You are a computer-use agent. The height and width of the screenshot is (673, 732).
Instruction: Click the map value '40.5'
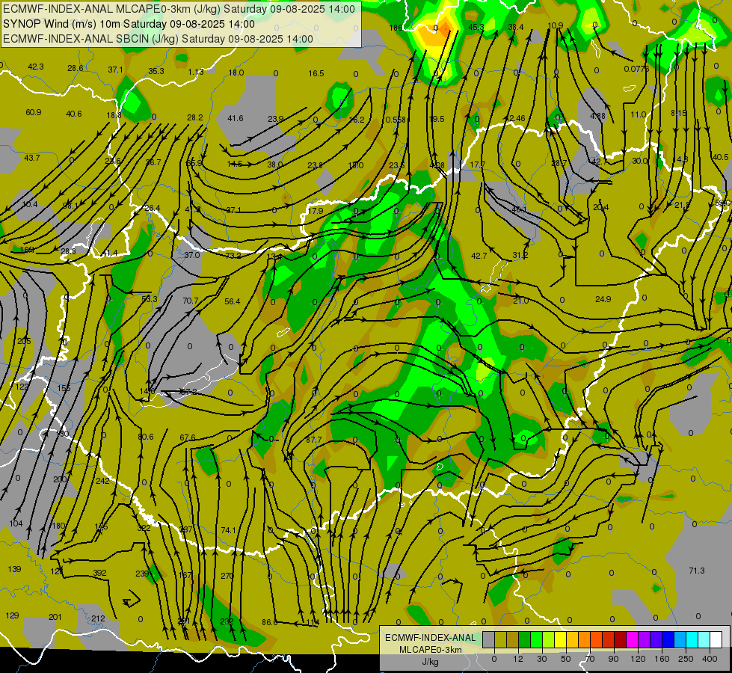[720, 157]
